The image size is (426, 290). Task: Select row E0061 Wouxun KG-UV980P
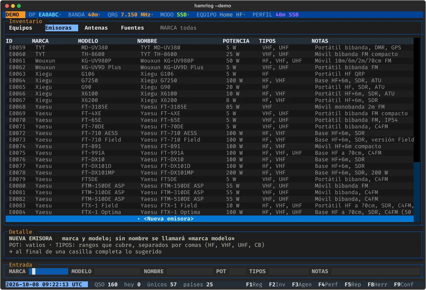[209, 61]
